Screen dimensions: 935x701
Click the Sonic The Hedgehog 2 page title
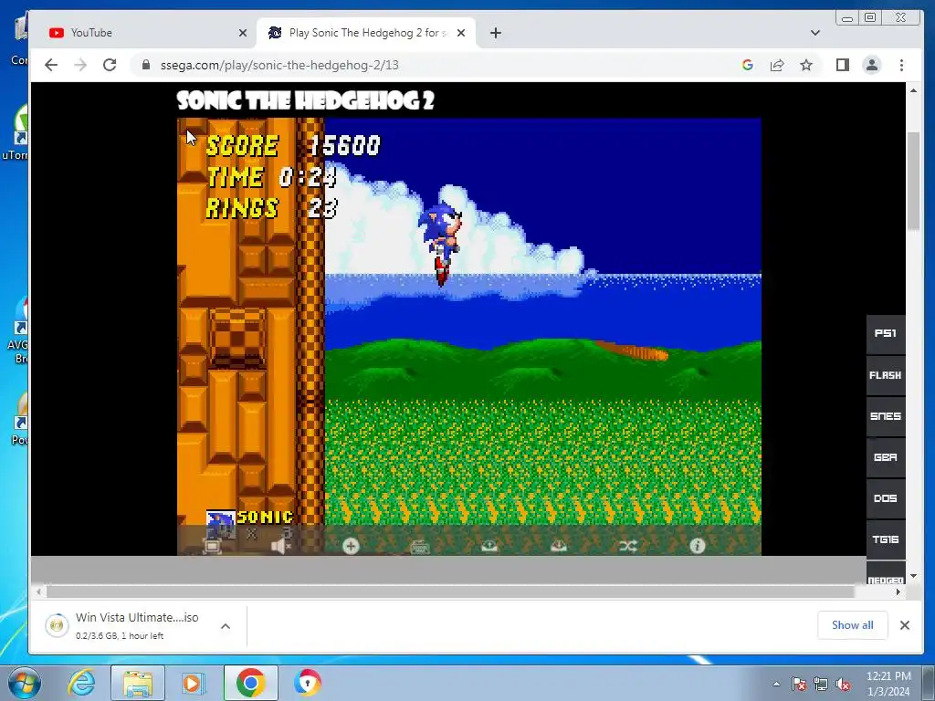coord(305,100)
